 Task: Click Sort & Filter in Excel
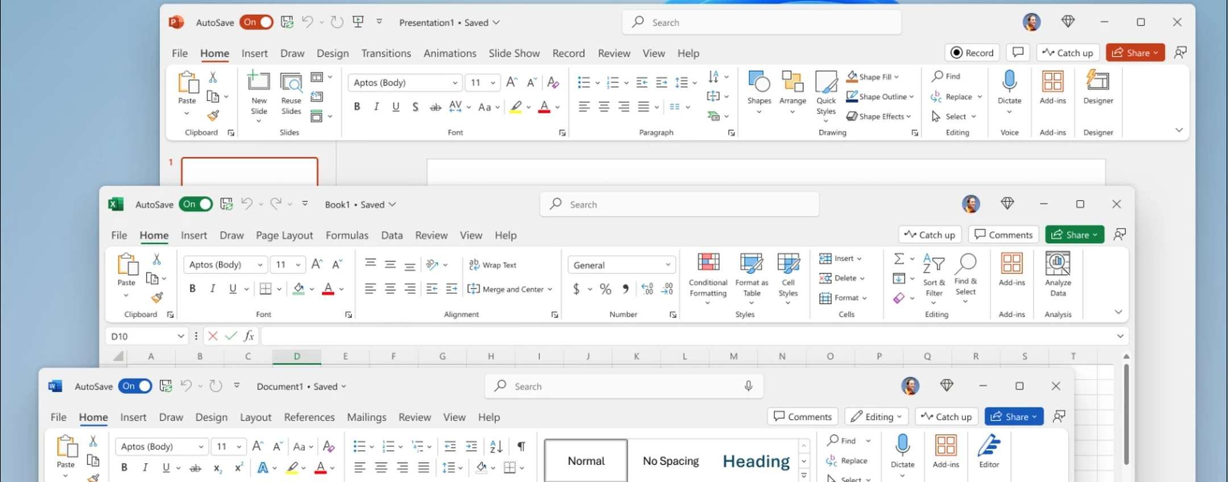click(x=934, y=277)
